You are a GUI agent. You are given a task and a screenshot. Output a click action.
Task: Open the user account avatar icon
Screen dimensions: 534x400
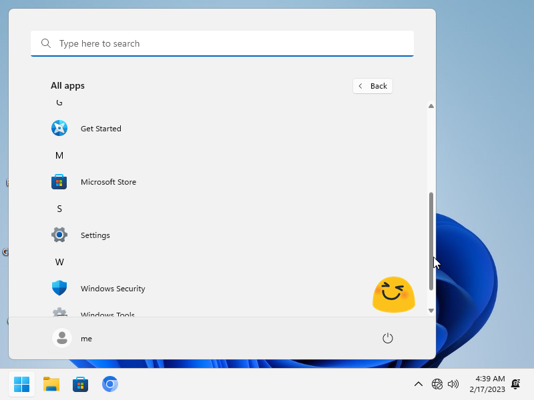point(62,338)
